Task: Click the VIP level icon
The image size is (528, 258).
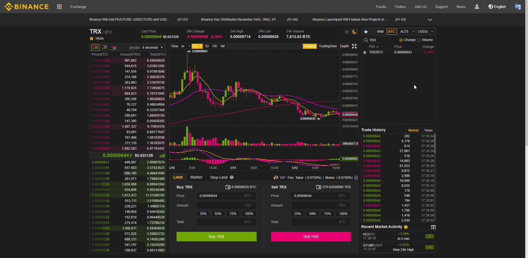Action: (x=276, y=177)
